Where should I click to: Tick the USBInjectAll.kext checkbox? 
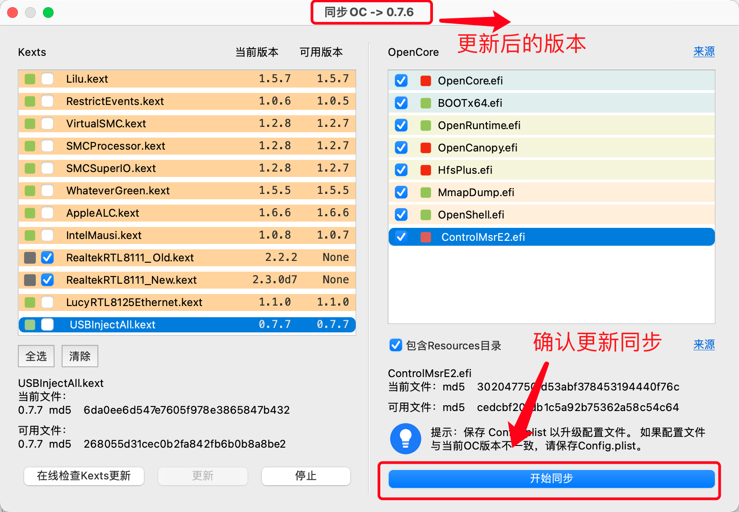pyautogui.click(x=47, y=325)
